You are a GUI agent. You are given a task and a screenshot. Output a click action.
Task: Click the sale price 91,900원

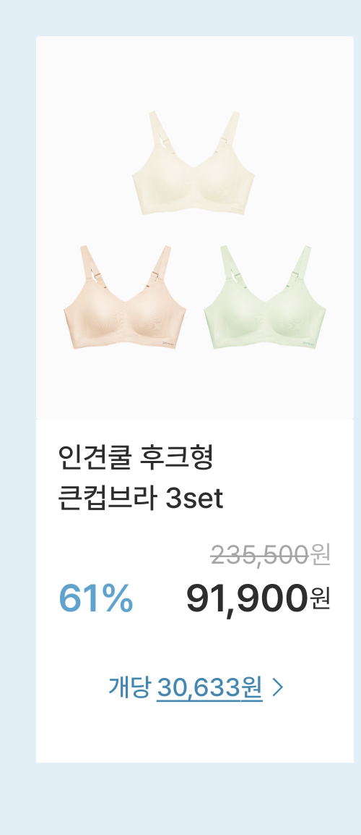pos(258,598)
